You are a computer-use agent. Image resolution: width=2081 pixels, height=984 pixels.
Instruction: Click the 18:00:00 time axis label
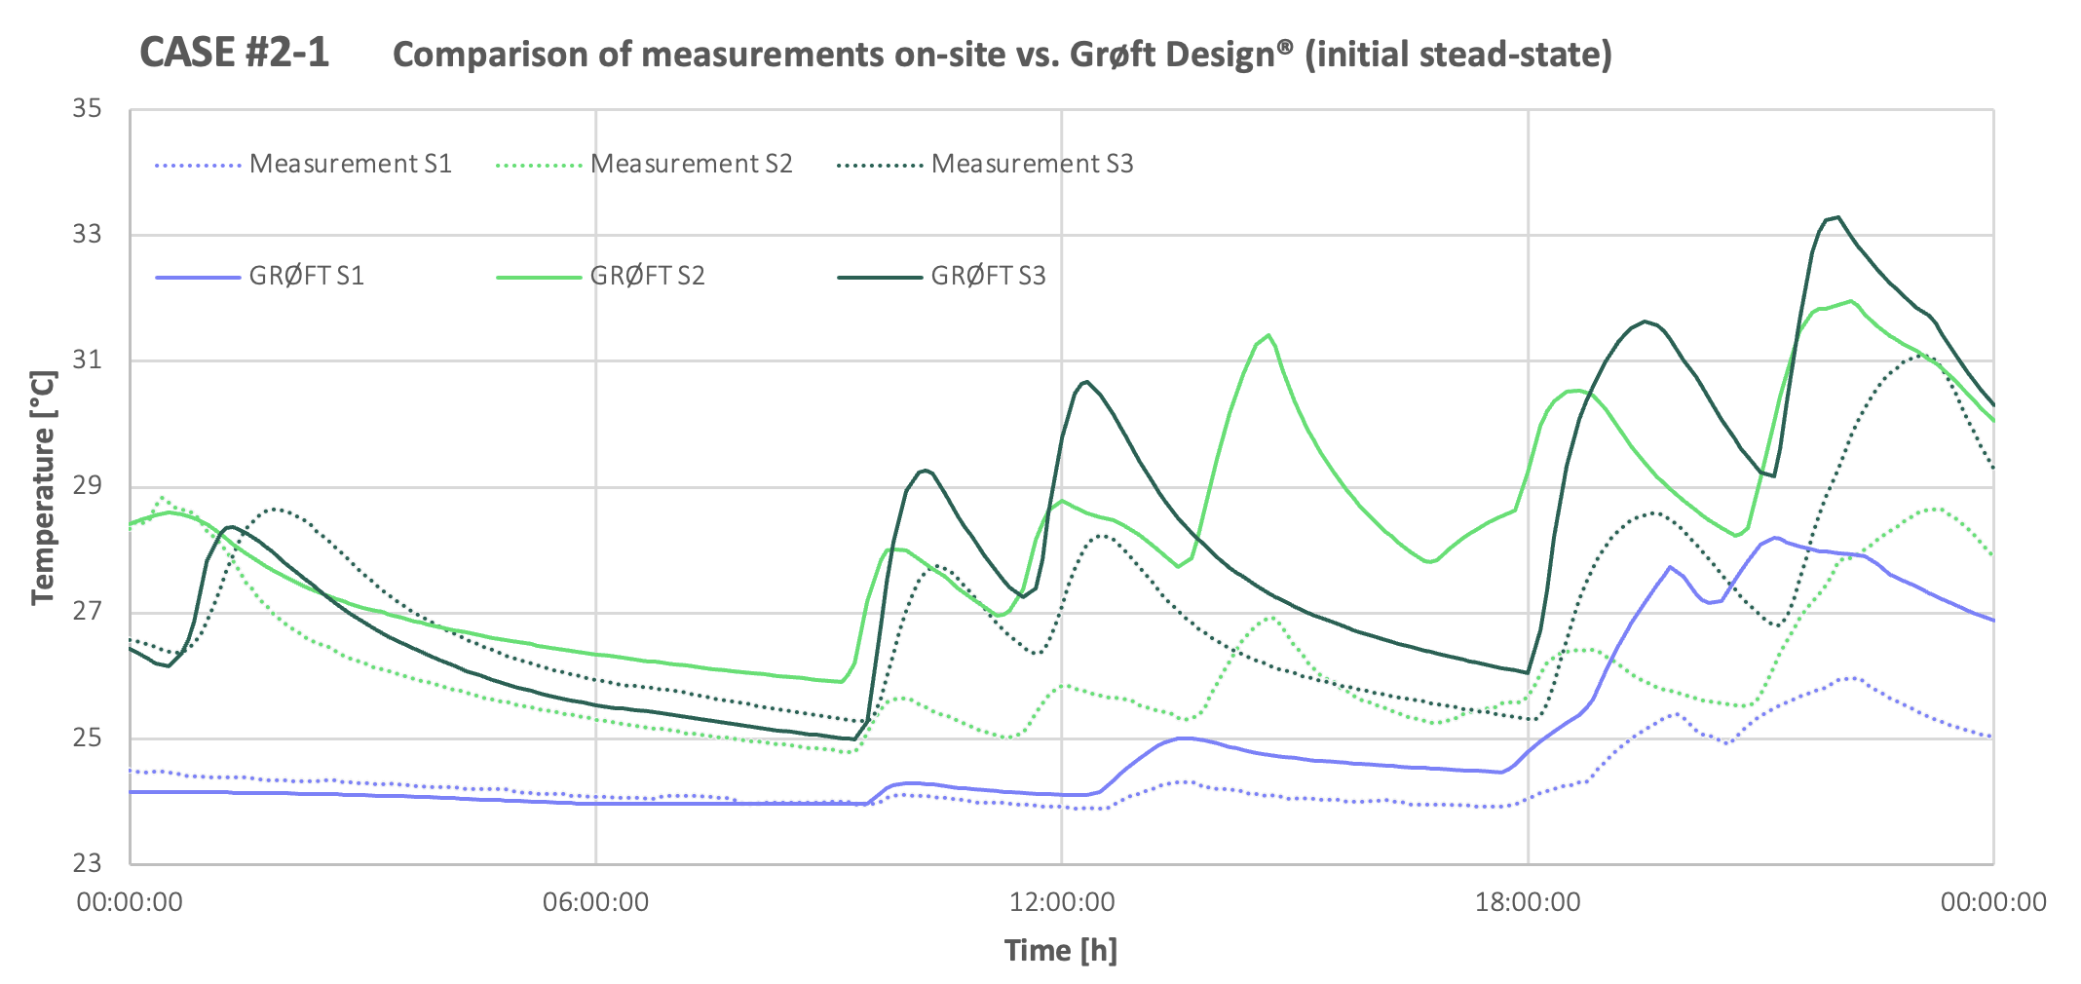[x=1528, y=901]
